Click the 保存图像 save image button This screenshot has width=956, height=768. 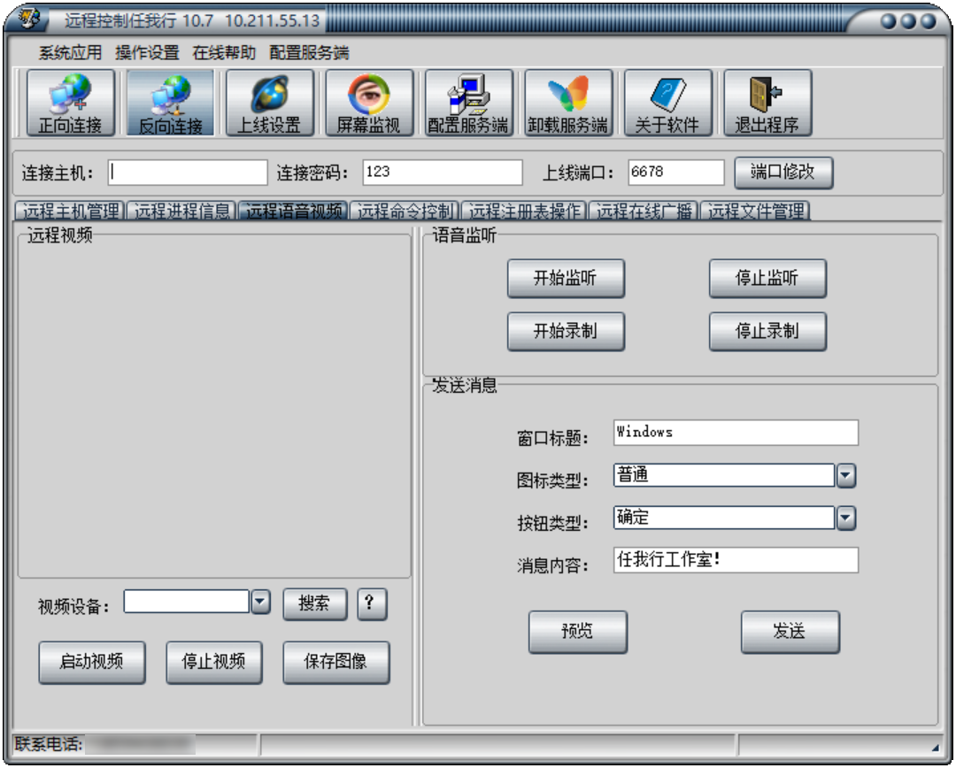coord(336,662)
